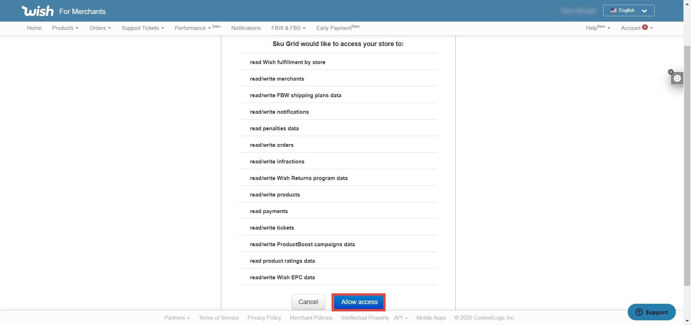The height and width of the screenshot is (325, 691).
Task: Open the Notifications page
Action: pyautogui.click(x=246, y=28)
